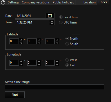111x102 pixels.
Task: Open the calendar date picker icon
Action: pyautogui.click(x=50, y=16)
